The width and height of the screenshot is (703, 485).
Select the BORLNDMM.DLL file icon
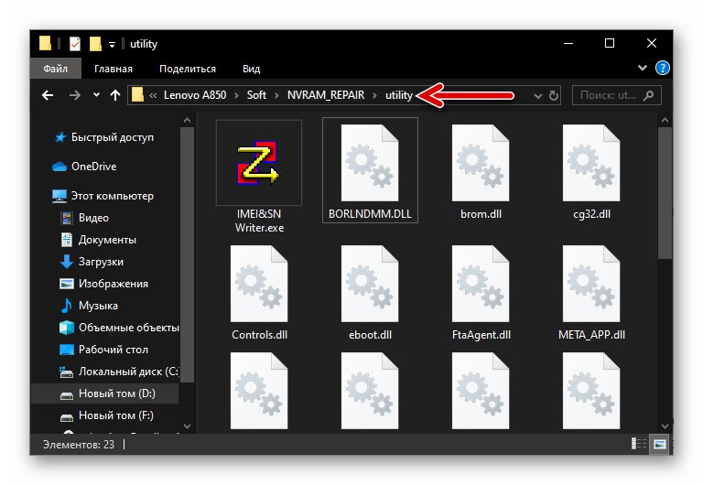(x=370, y=163)
